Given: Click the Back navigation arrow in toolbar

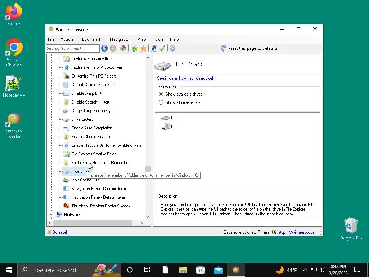Looking at the screenshot, I should point(105,48).
